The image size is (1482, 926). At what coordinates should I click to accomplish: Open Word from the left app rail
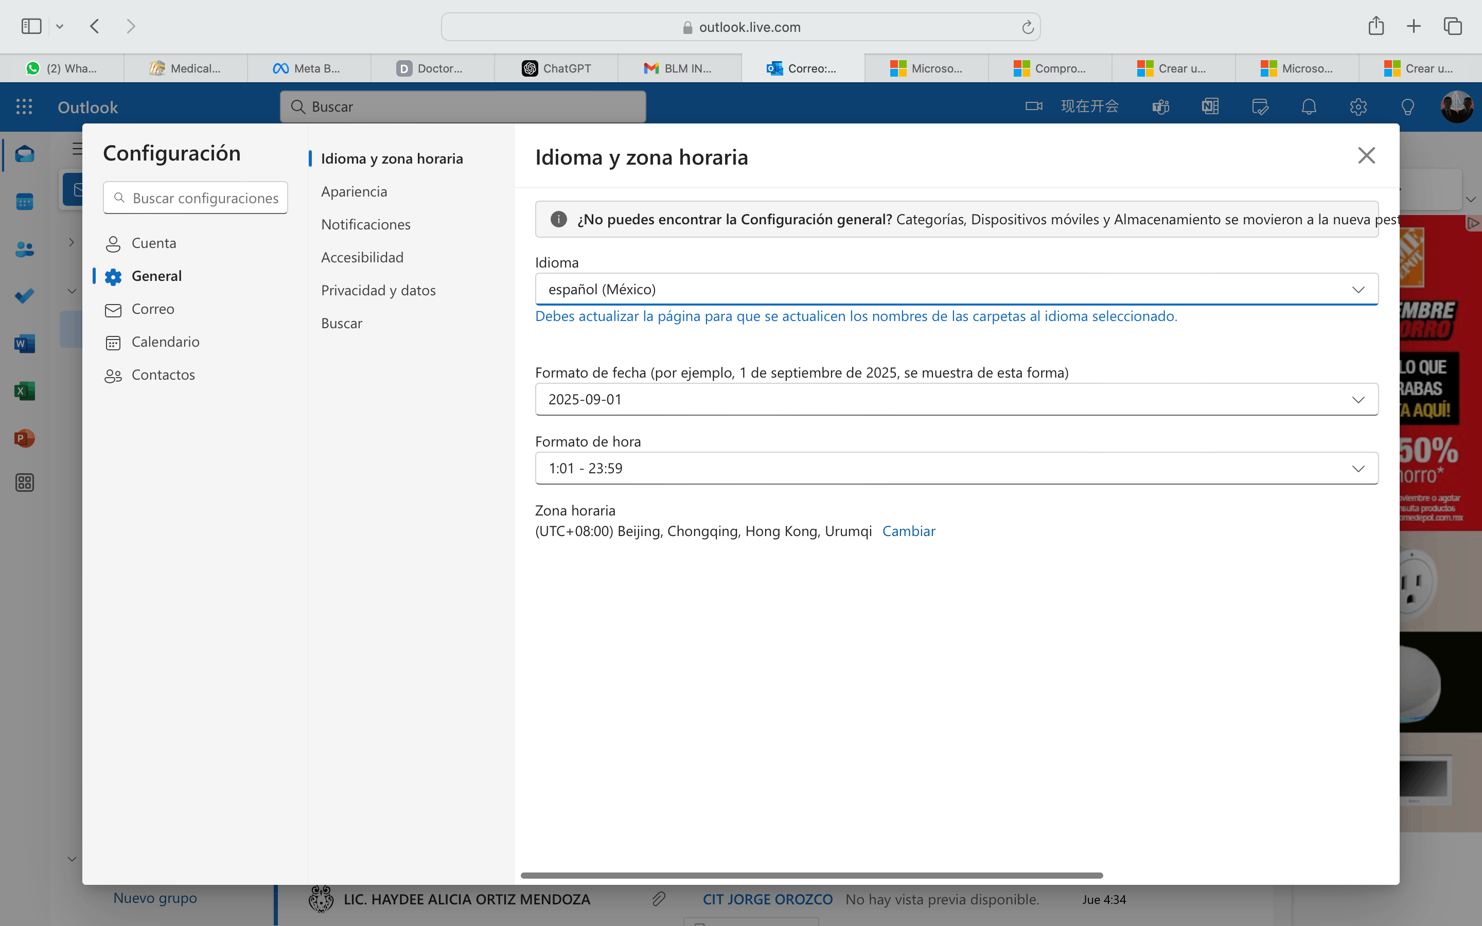coord(25,344)
